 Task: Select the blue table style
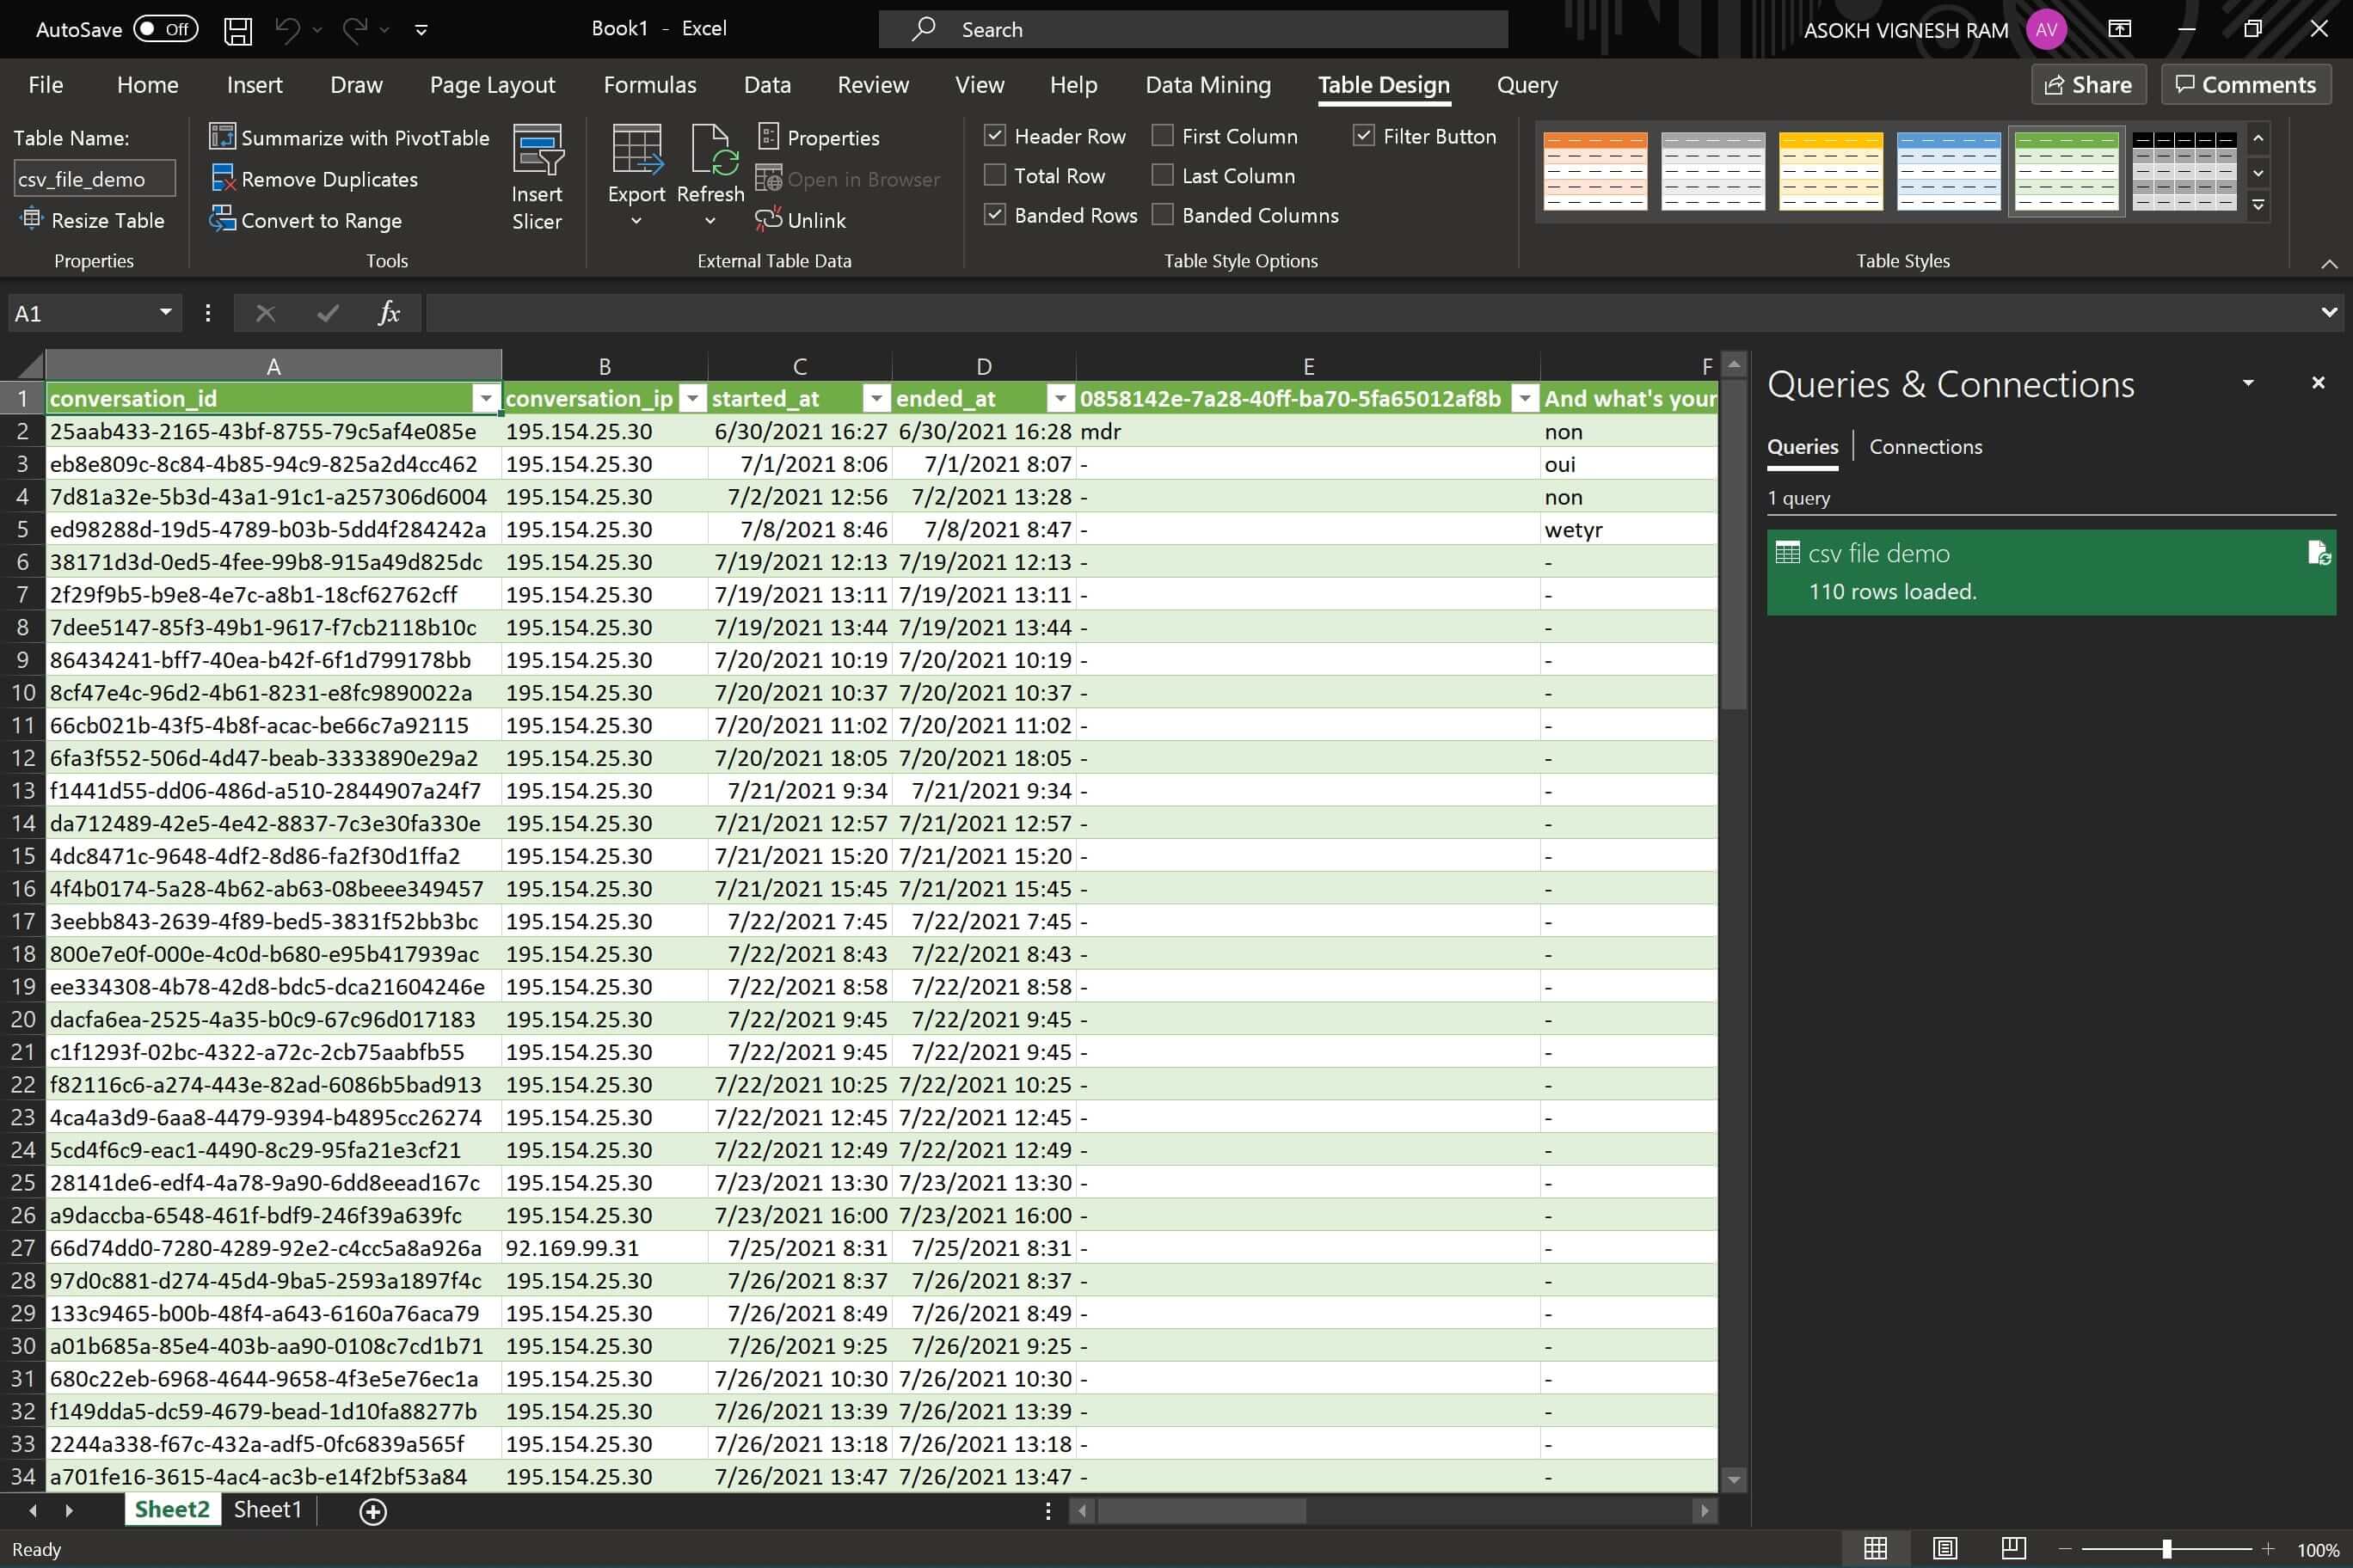[x=1949, y=171]
